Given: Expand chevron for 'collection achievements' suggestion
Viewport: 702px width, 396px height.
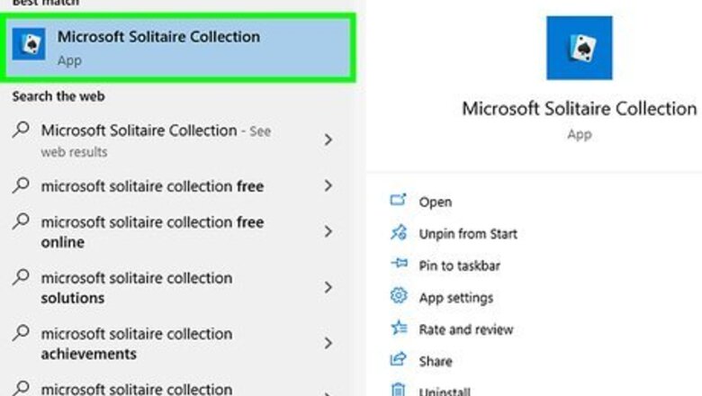Looking at the screenshot, I should (328, 343).
